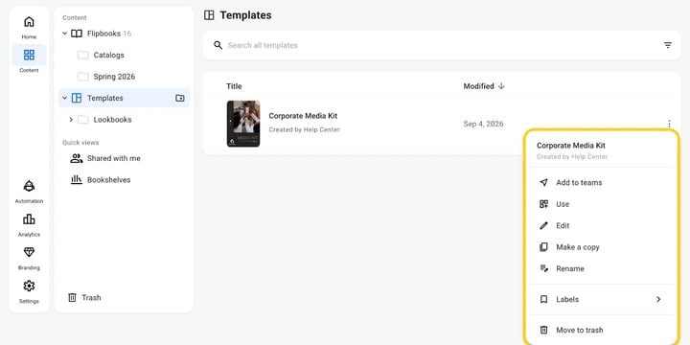Viewport: 690px width, 345px height.
Task: Click the Flipbooks open book icon
Action: click(77, 34)
